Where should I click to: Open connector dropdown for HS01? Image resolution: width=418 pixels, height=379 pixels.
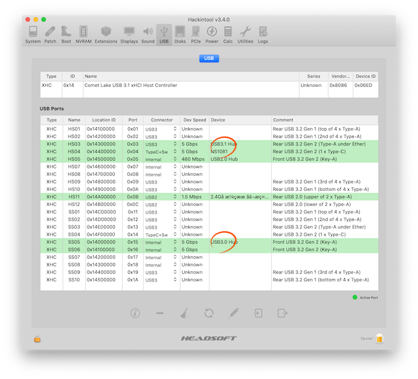click(x=161, y=129)
